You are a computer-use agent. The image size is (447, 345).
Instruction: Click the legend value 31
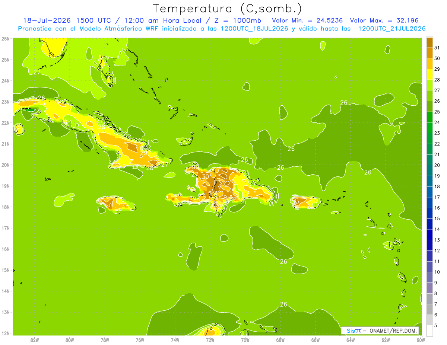(x=437, y=48)
